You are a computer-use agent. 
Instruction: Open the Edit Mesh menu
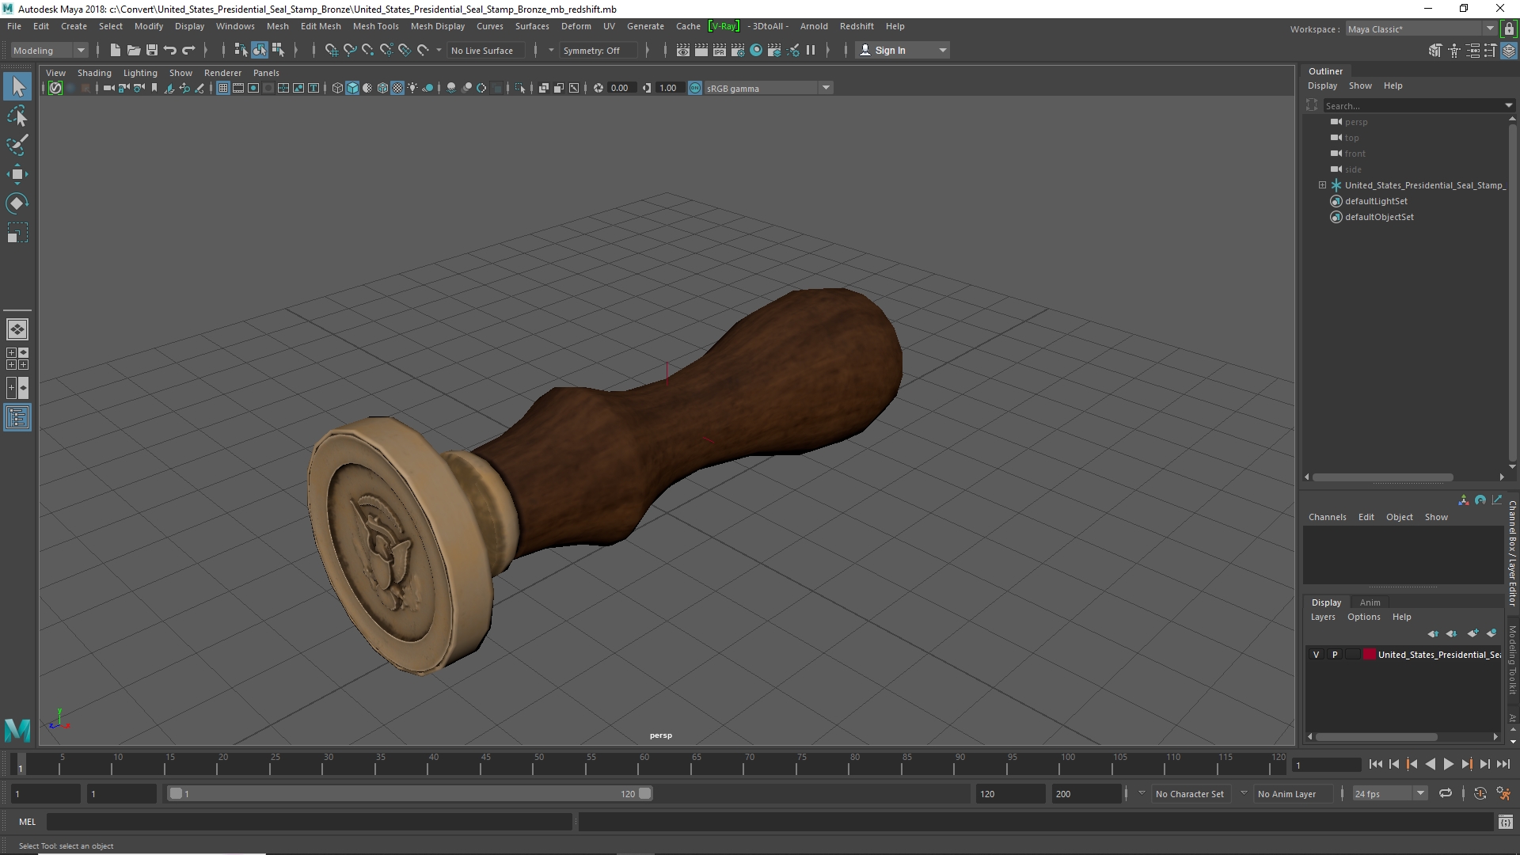point(321,26)
